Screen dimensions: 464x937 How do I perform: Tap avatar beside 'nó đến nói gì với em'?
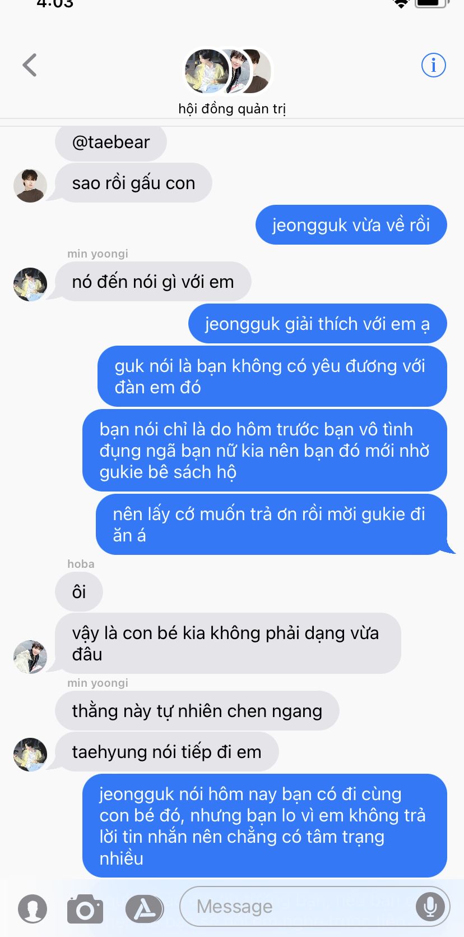pos(30,284)
